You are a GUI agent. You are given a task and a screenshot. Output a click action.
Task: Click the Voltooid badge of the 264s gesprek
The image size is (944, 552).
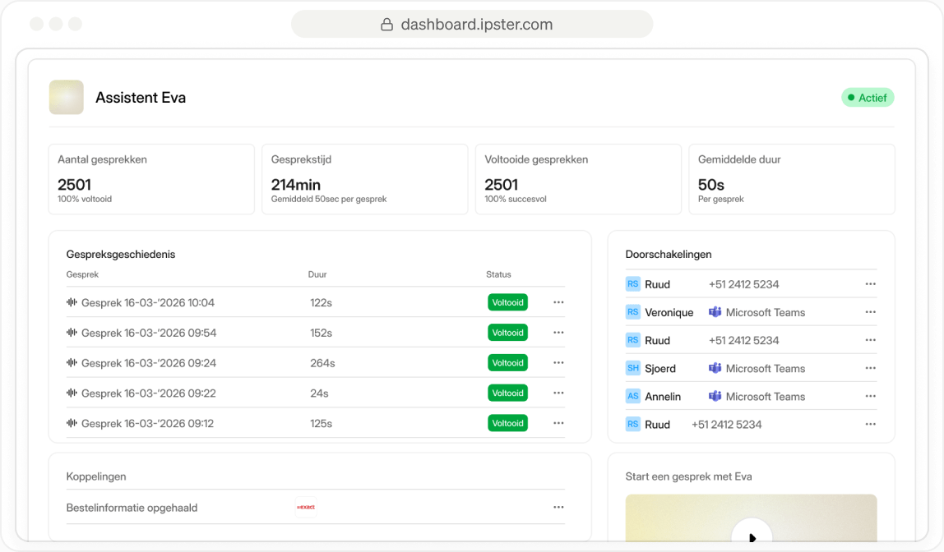click(507, 362)
